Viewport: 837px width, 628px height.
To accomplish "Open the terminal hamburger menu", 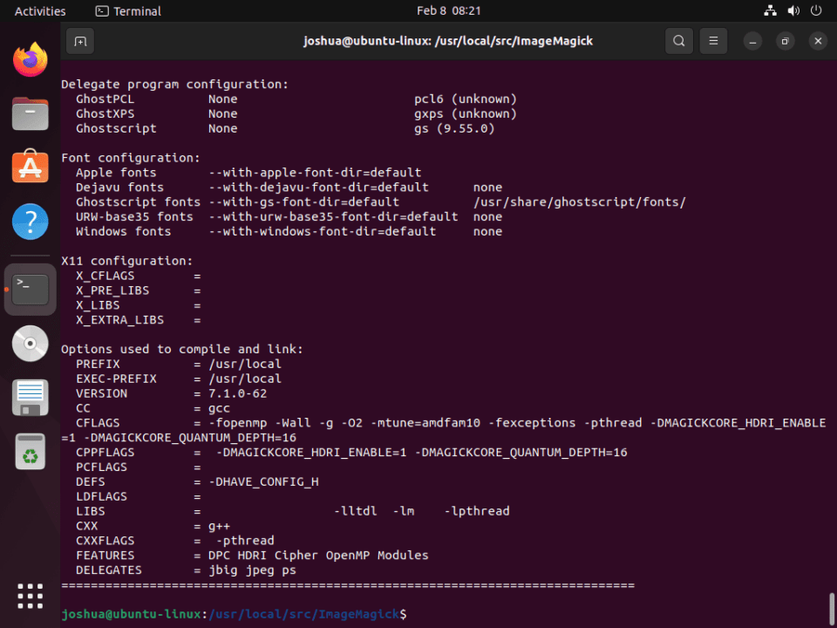I will 713,41.
